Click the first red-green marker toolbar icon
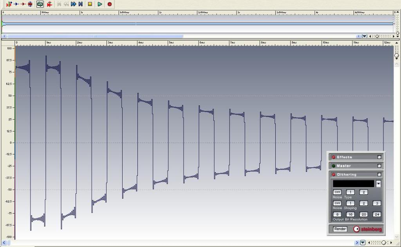This screenshot has width=401, height=247. tap(9, 4)
